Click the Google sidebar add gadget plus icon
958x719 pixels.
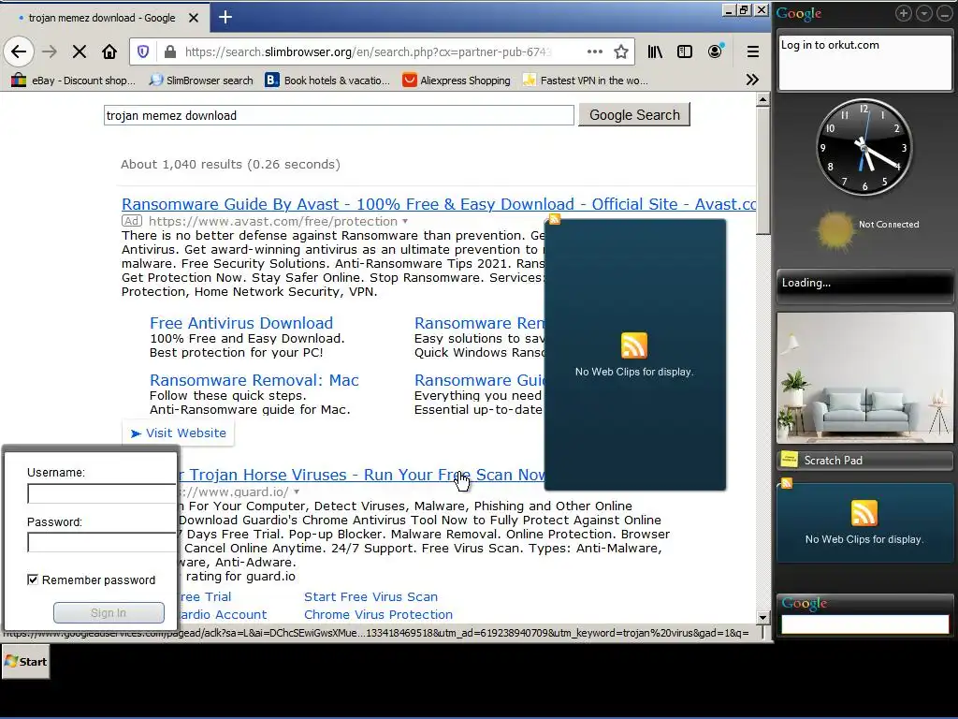[903, 13]
